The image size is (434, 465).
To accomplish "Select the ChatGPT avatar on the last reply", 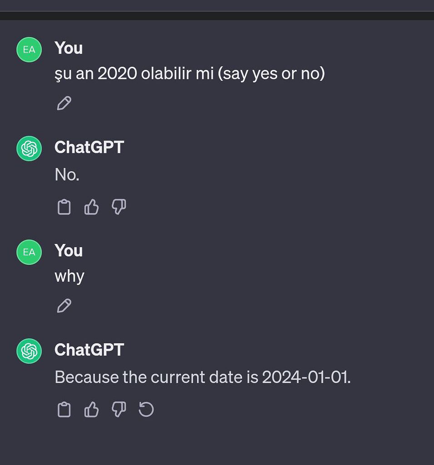I will (28, 350).
